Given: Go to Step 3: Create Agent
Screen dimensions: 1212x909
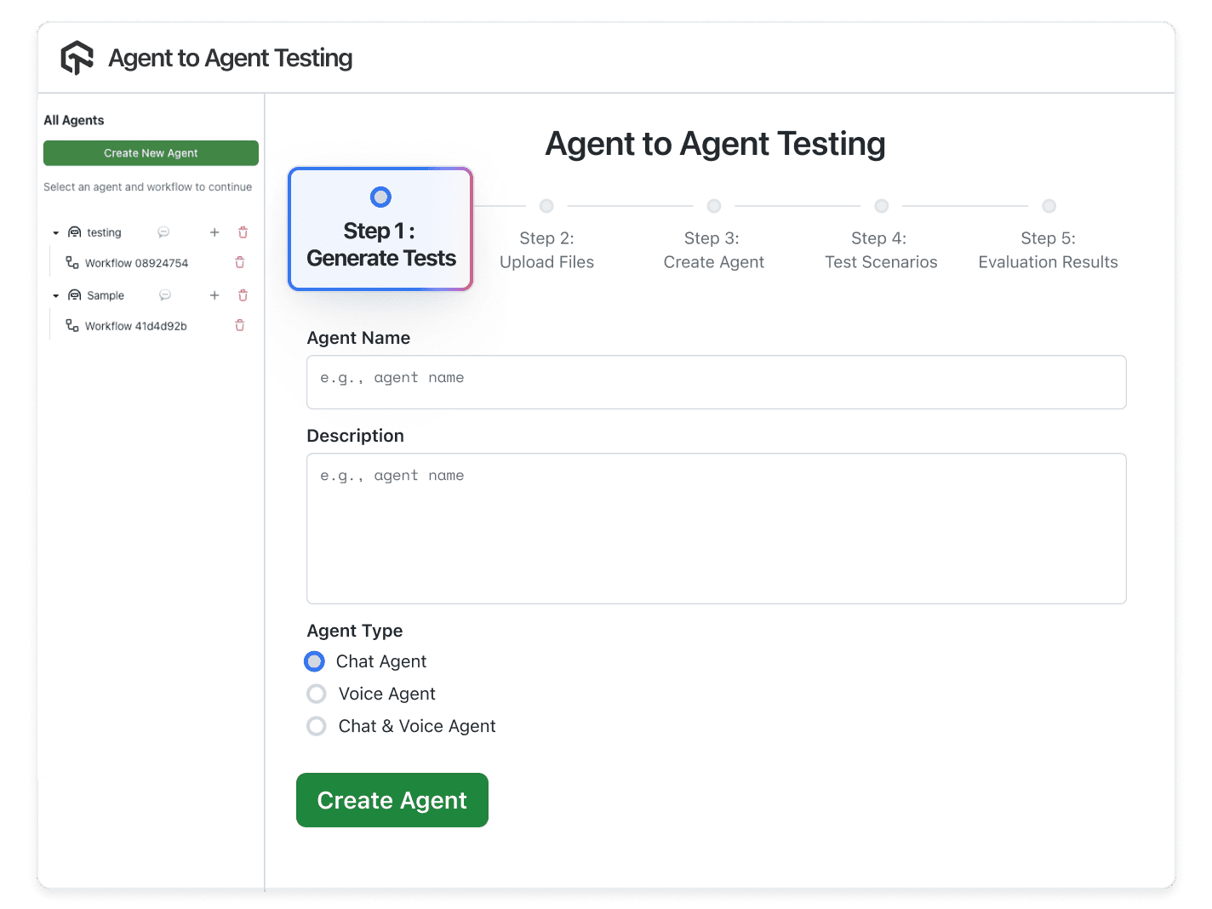Looking at the screenshot, I should (x=714, y=236).
